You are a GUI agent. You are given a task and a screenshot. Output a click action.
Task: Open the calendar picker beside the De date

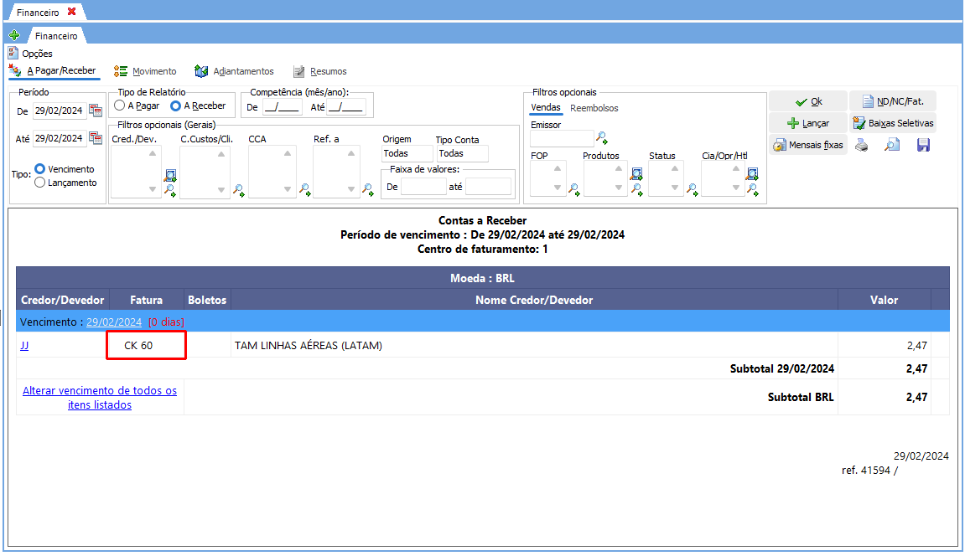click(x=96, y=111)
